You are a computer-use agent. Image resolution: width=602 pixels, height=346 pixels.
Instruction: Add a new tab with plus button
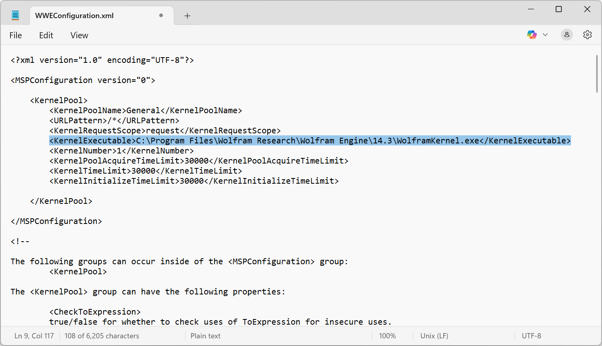click(x=187, y=16)
